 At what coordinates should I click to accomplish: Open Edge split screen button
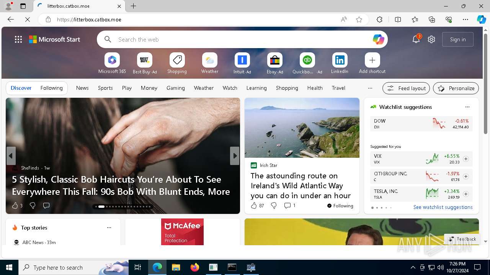point(398,19)
